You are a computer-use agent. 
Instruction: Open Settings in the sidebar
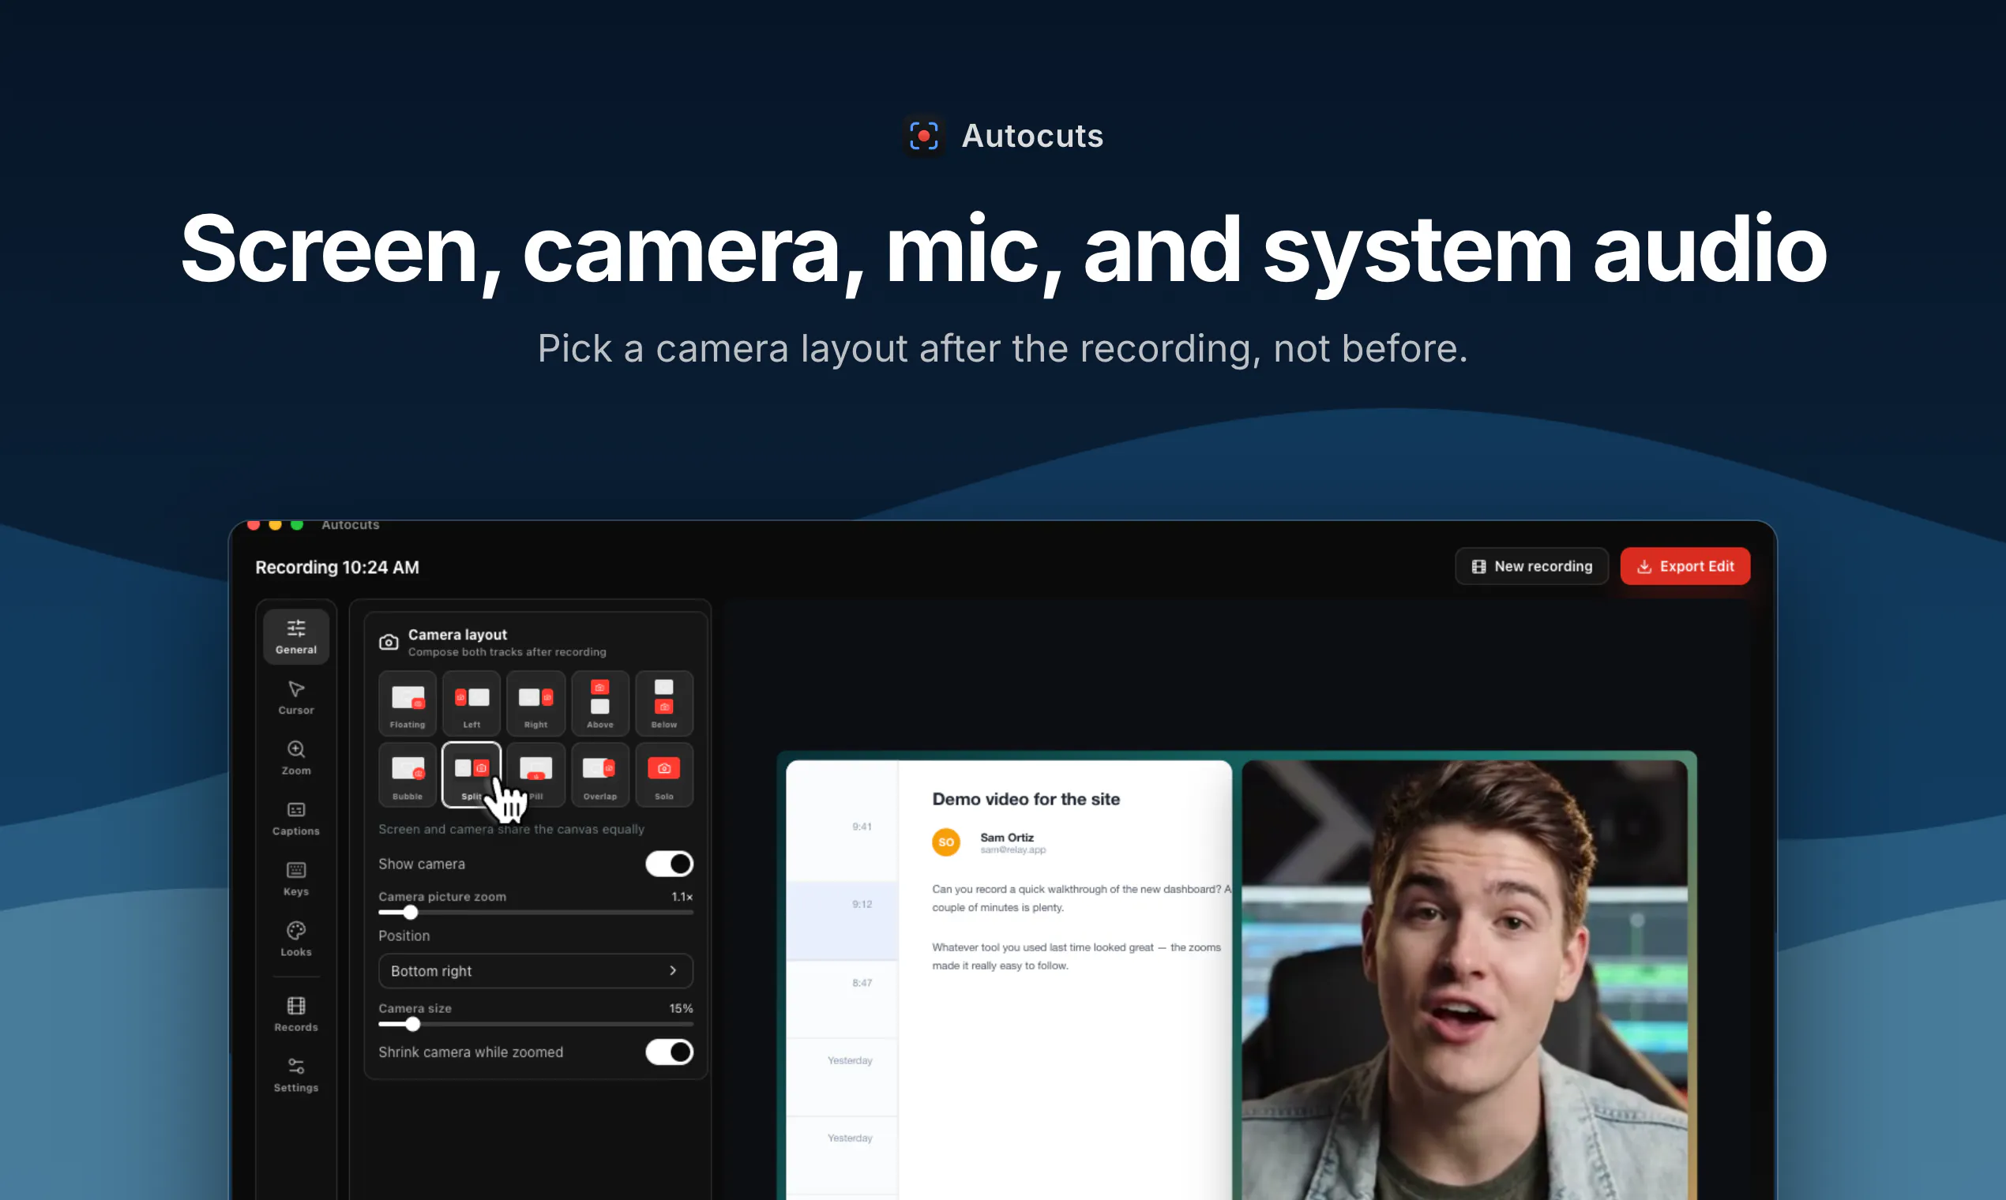pos(296,1075)
